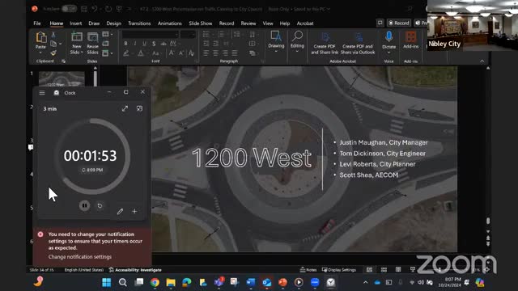Image resolution: width=518 pixels, height=291 pixels.
Task: Click Change notification settings link
Action: [x=80, y=257]
